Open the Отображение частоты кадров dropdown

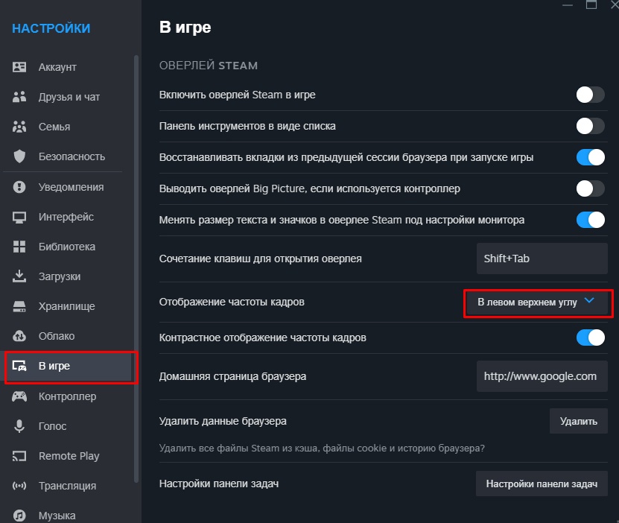[x=538, y=302]
